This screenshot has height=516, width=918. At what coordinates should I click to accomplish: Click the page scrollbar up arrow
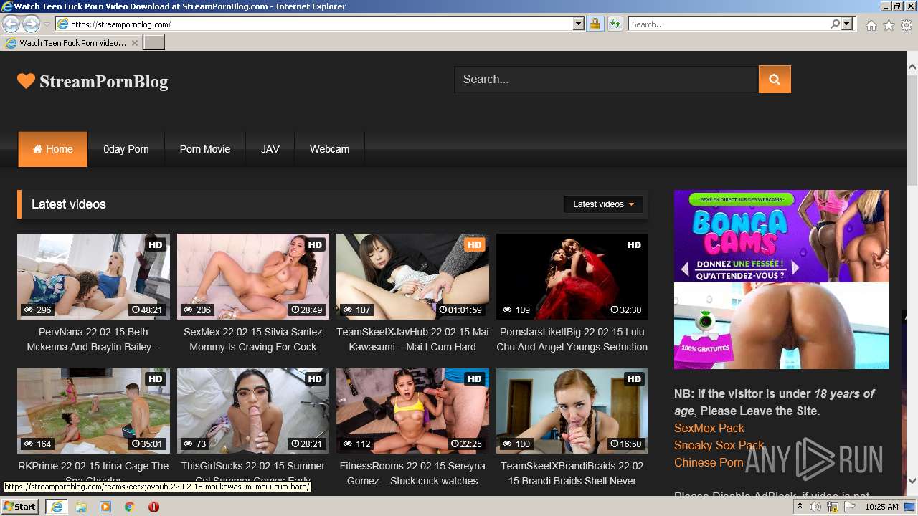tap(912, 67)
